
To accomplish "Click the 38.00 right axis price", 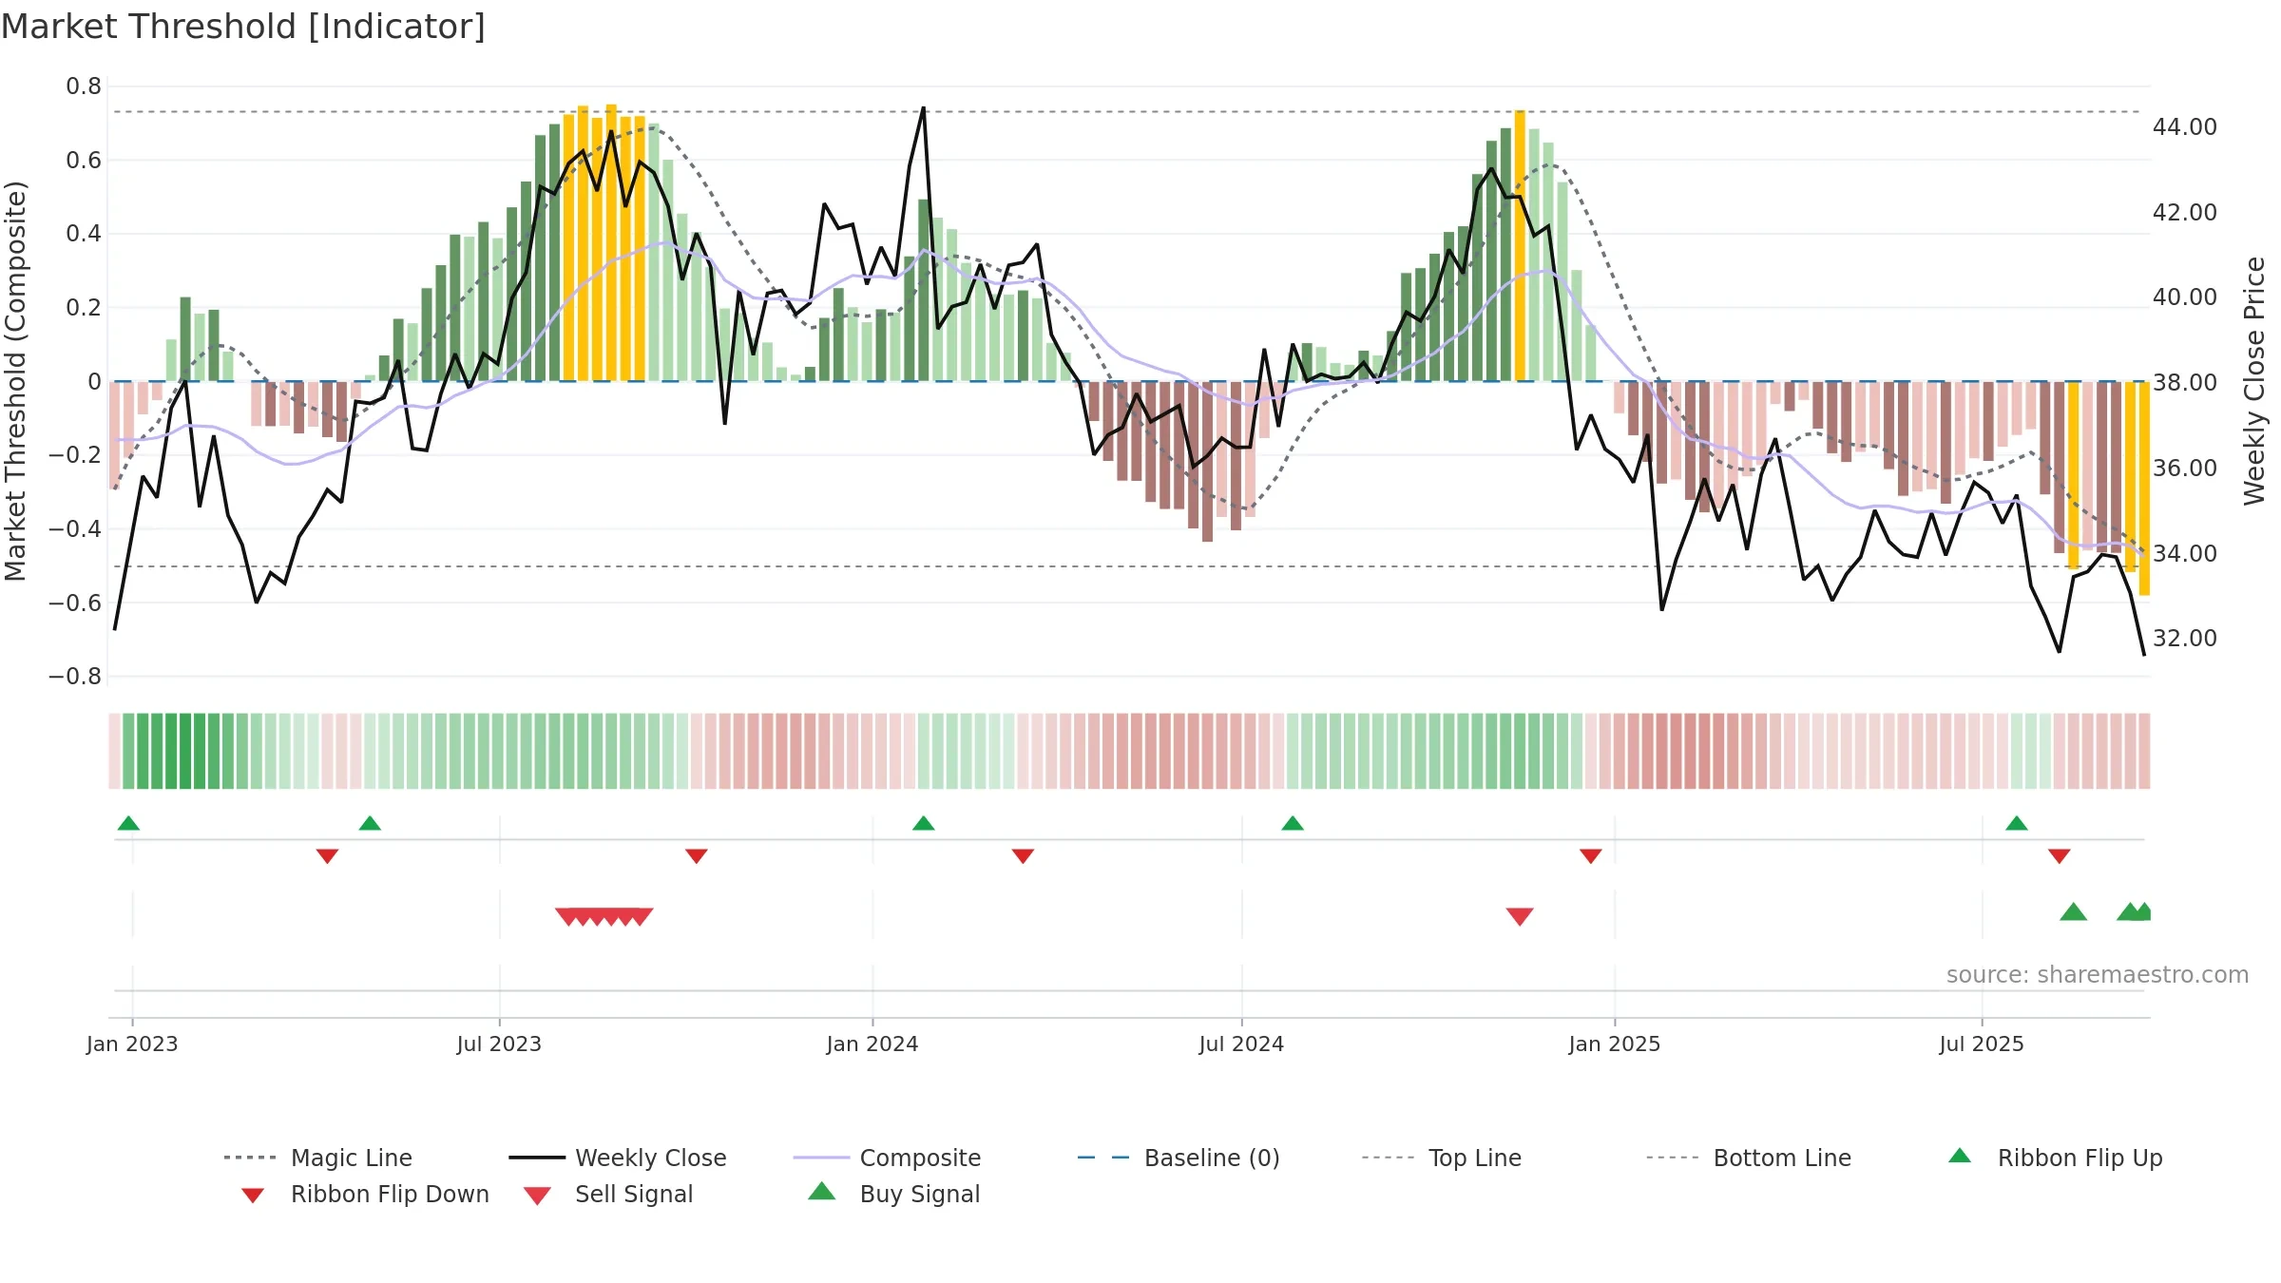I will pyautogui.click(x=2185, y=382).
